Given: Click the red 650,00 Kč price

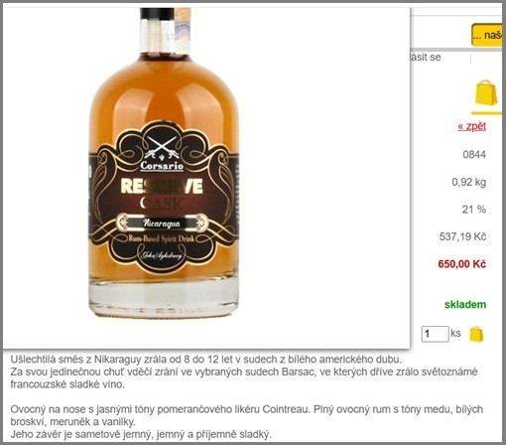Looking at the screenshot, I should [461, 264].
